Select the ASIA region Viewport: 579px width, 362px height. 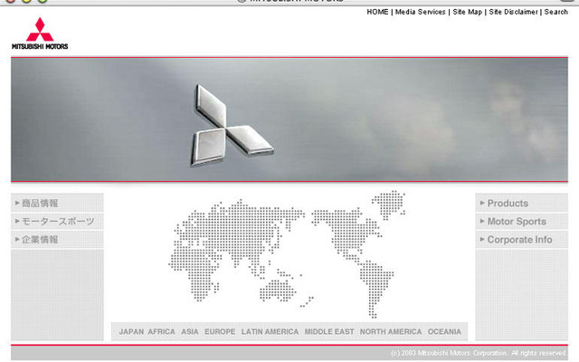(x=190, y=332)
